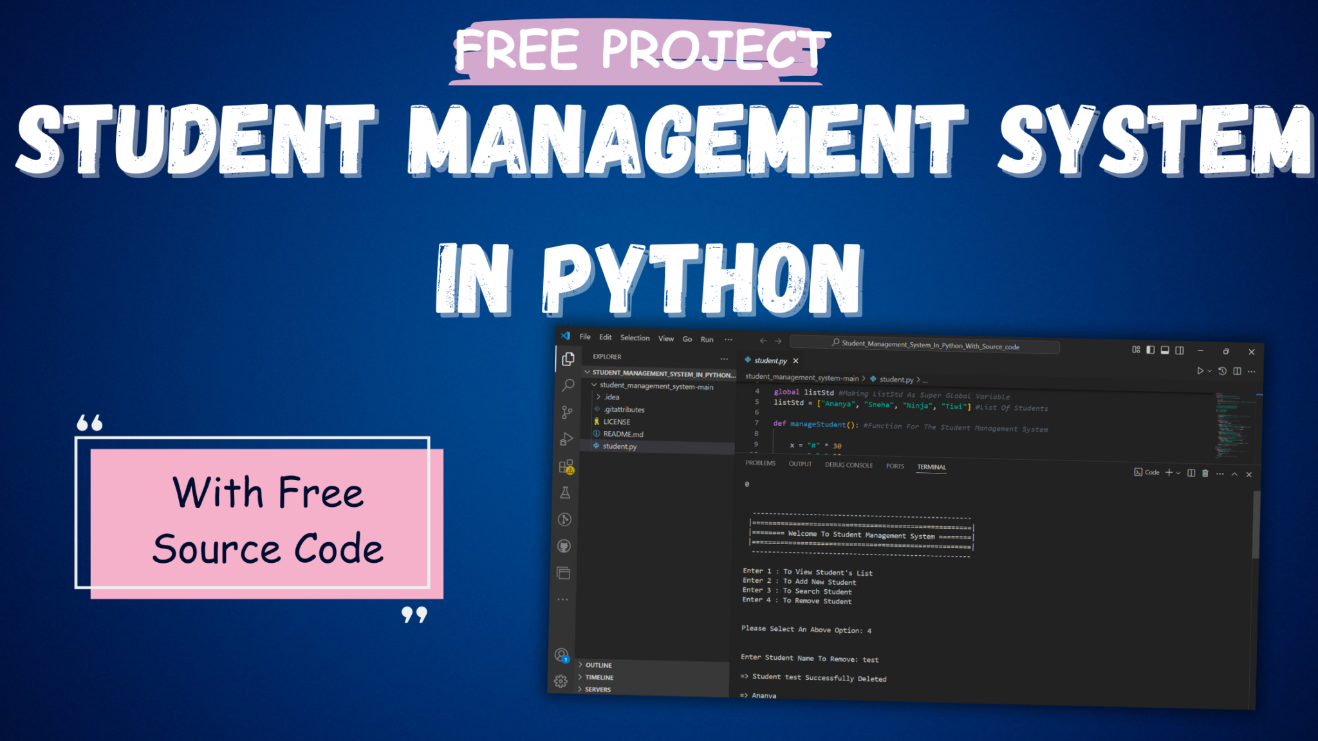Open Extensions view with warning badge
The image size is (1318, 741).
566,466
